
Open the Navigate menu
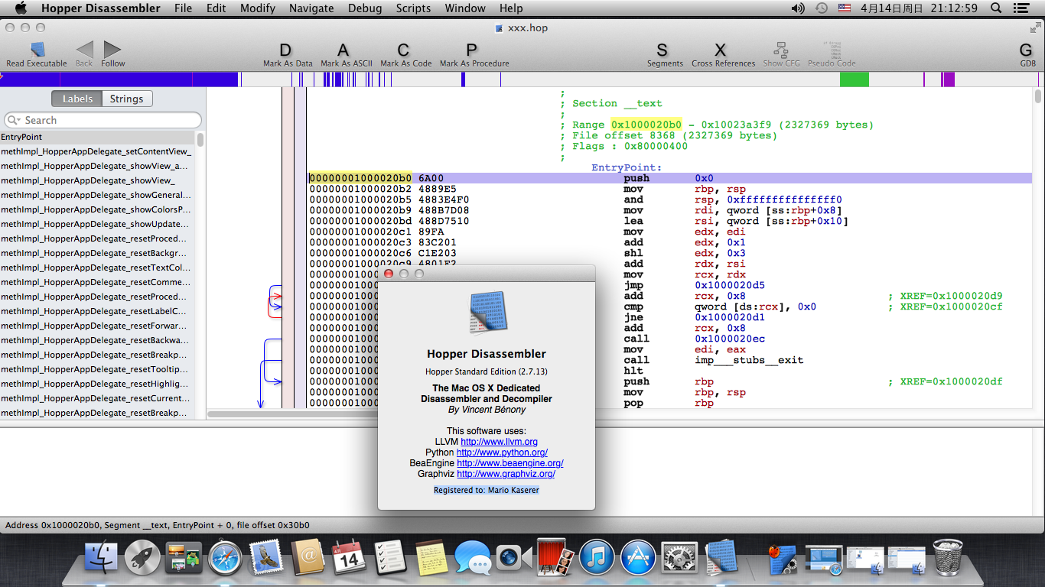(x=311, y=8)
